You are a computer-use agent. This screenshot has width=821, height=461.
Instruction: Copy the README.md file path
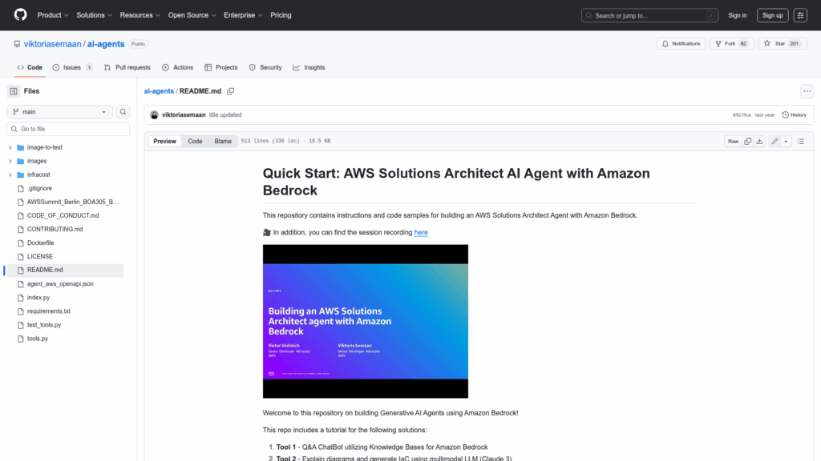click(230, 91)
